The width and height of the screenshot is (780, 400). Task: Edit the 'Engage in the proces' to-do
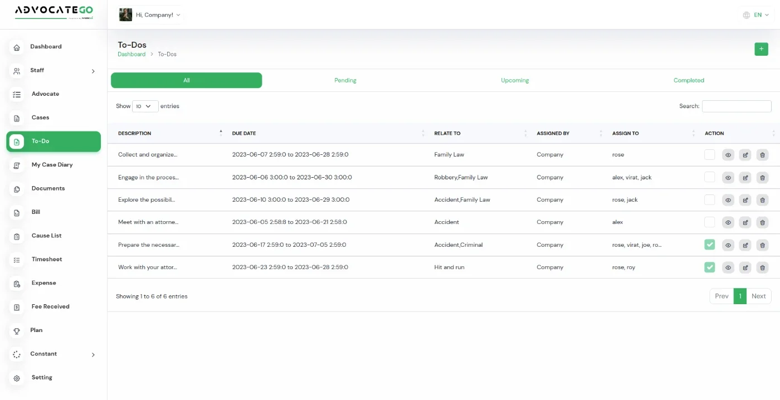click(x=745, y=178)
